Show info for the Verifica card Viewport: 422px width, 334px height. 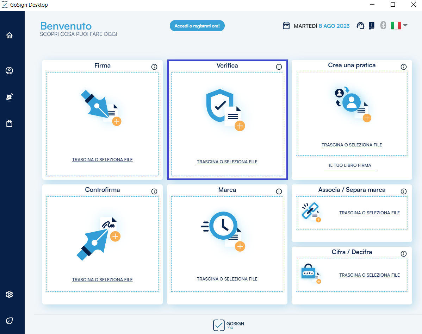279,67
